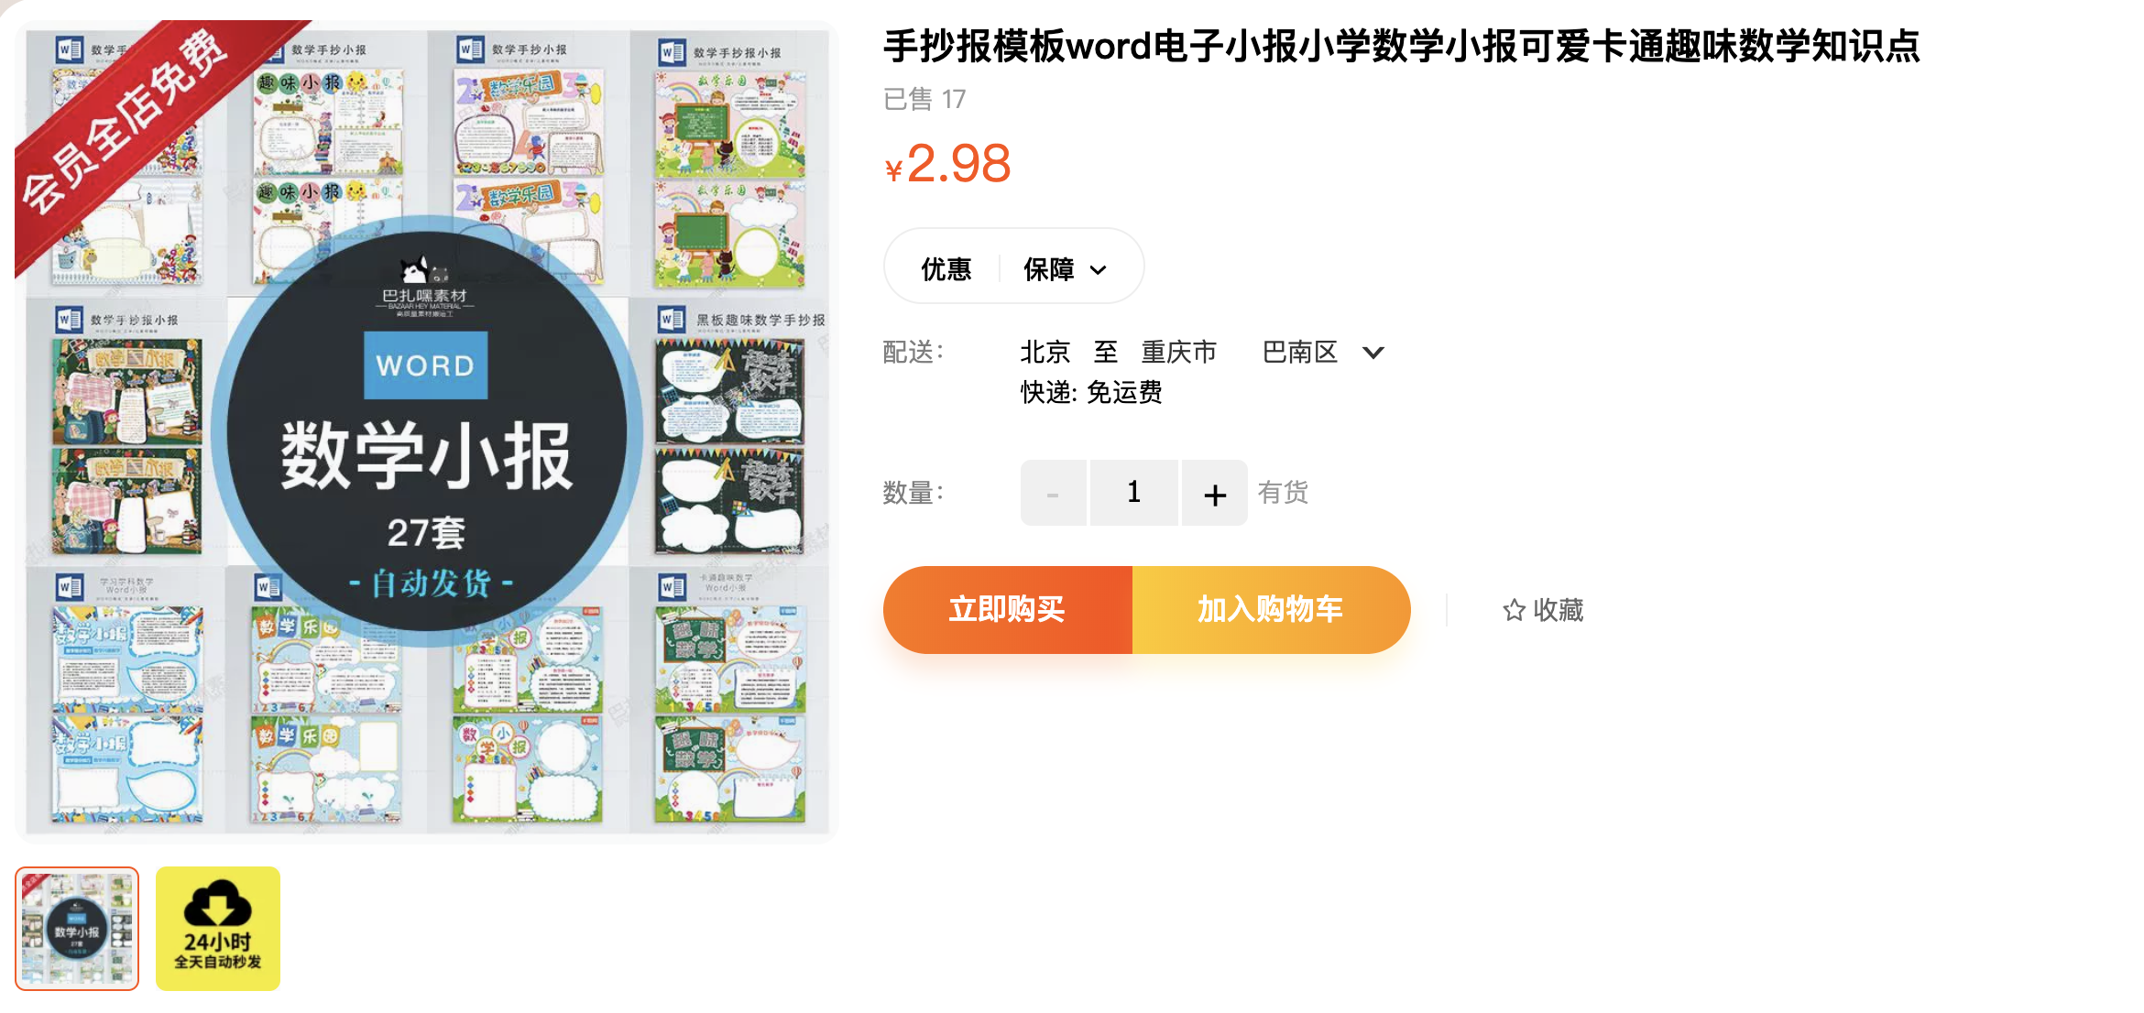Select the first 数学小报 product thumbnail
This screenshot has height=1013, width=2144.
tap(77, 929)
